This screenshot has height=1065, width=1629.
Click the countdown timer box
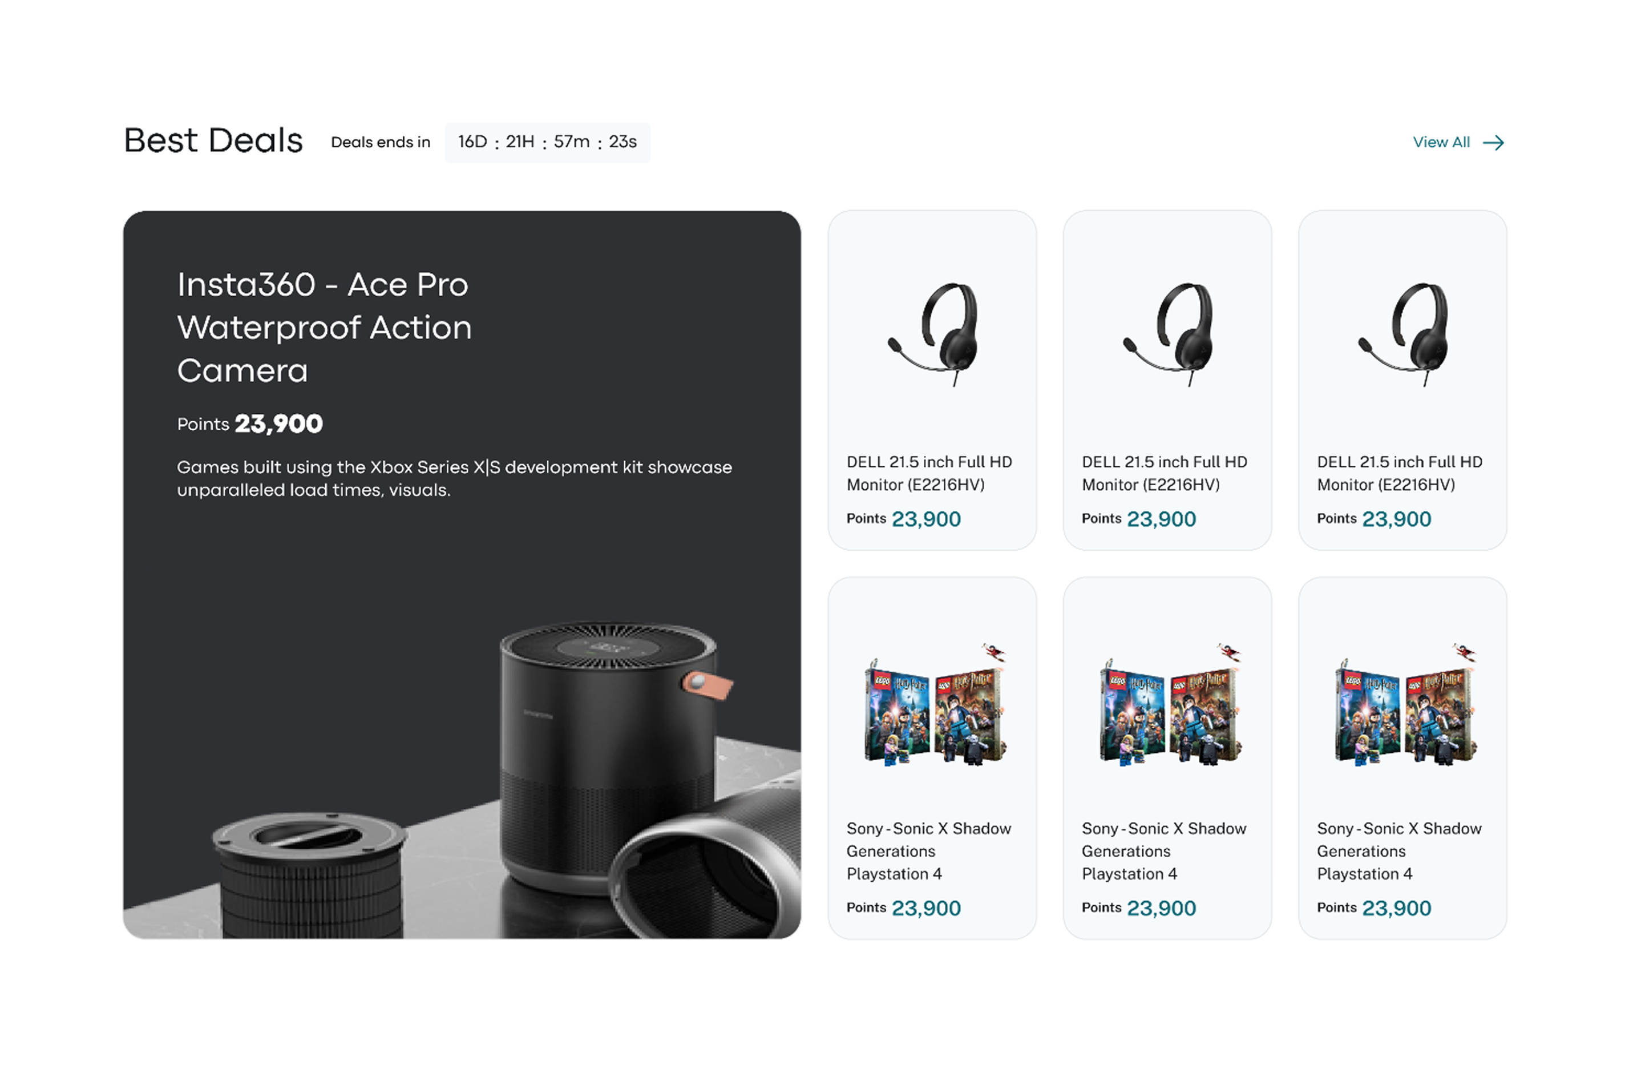click(x=547, y=142)
